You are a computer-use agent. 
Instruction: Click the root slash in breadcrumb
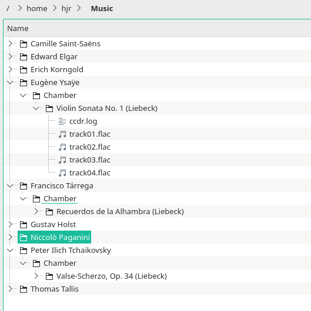[8, 9]
